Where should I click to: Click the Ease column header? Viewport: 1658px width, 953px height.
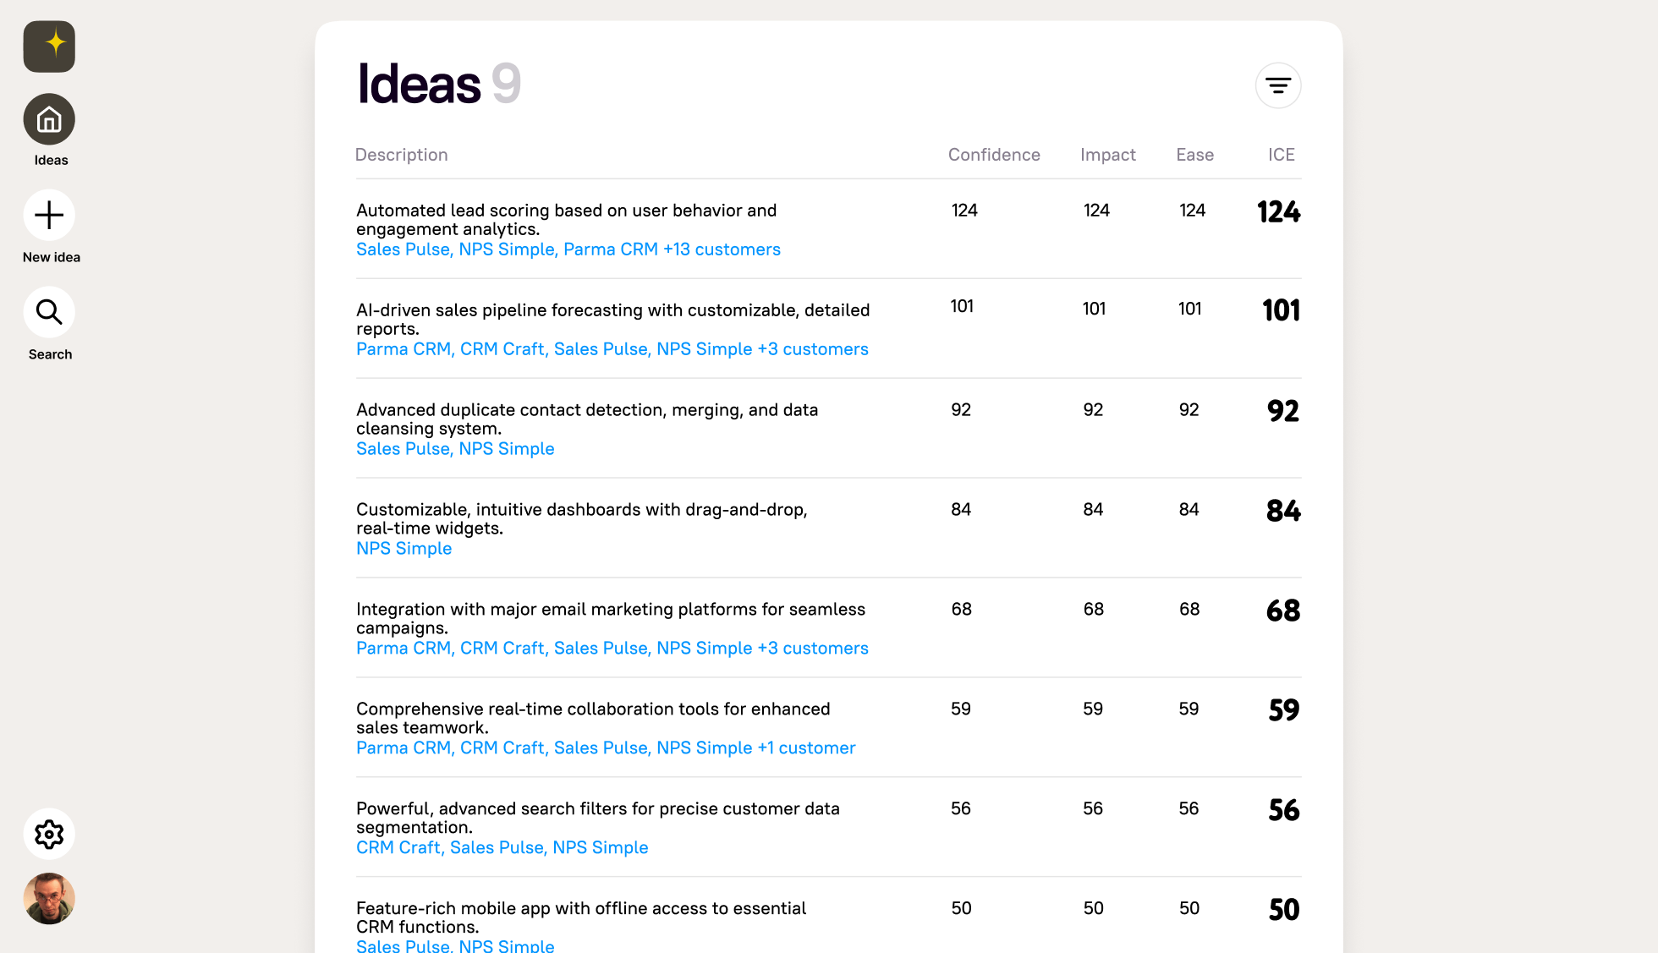coord(1194,155)
